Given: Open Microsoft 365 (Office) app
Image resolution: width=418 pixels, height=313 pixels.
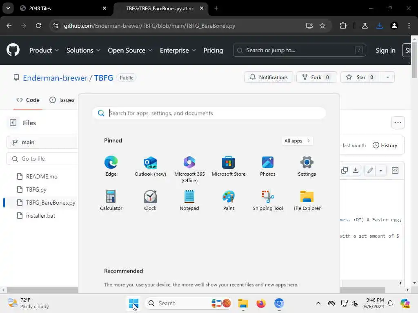Looking at the screenshot, I should click(x=189, y=169).
